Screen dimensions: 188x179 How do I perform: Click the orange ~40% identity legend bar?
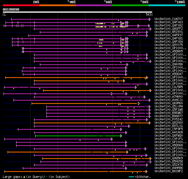(58, 5)
